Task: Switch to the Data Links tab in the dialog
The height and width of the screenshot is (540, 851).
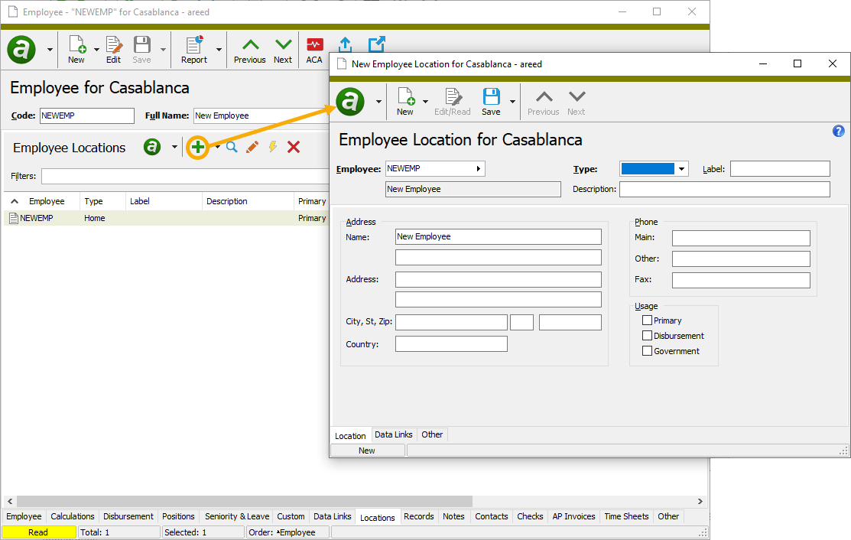Action: click(x=393, y=434)
